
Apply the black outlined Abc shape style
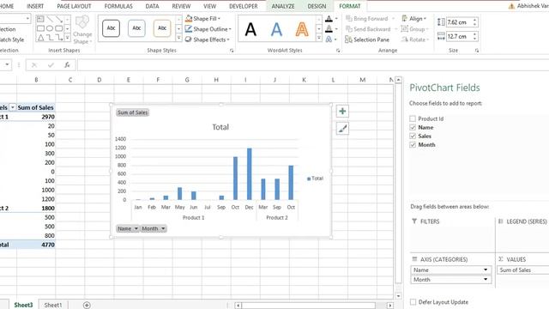(111, 28)
